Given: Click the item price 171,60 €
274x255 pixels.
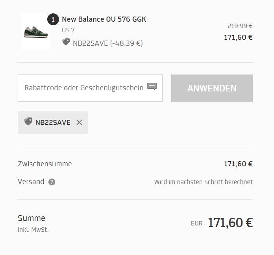Looking at the screenshot, I should pos(238,38).
